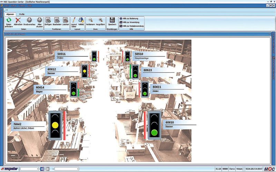Click the mpdv logo in status bar
This screenshot has height=172, width=276.
pyautogui.click(x=9, y=169)
